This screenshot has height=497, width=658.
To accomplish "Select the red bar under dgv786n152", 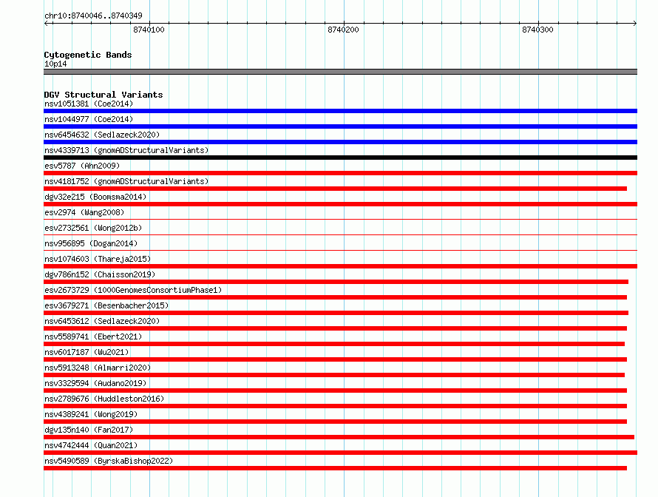I will 336,282.
